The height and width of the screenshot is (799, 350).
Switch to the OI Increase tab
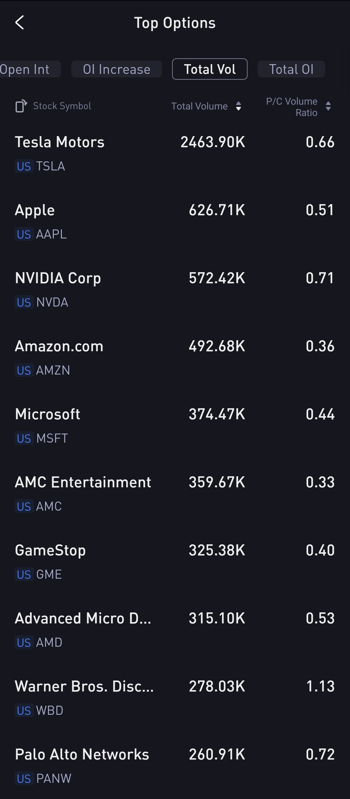117,69
